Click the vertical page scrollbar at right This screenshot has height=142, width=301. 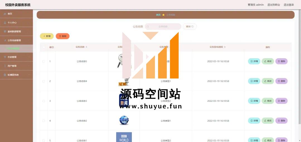pos(300,67)
